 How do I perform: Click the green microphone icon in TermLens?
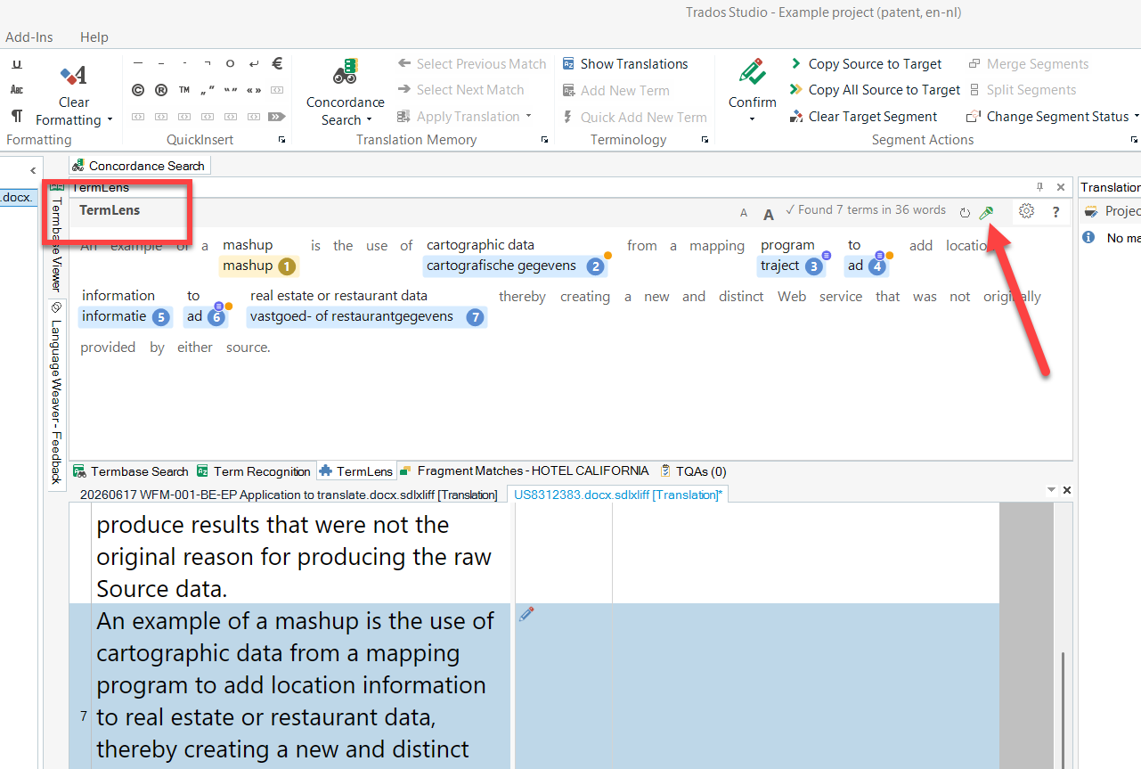(x=986, y=213)
